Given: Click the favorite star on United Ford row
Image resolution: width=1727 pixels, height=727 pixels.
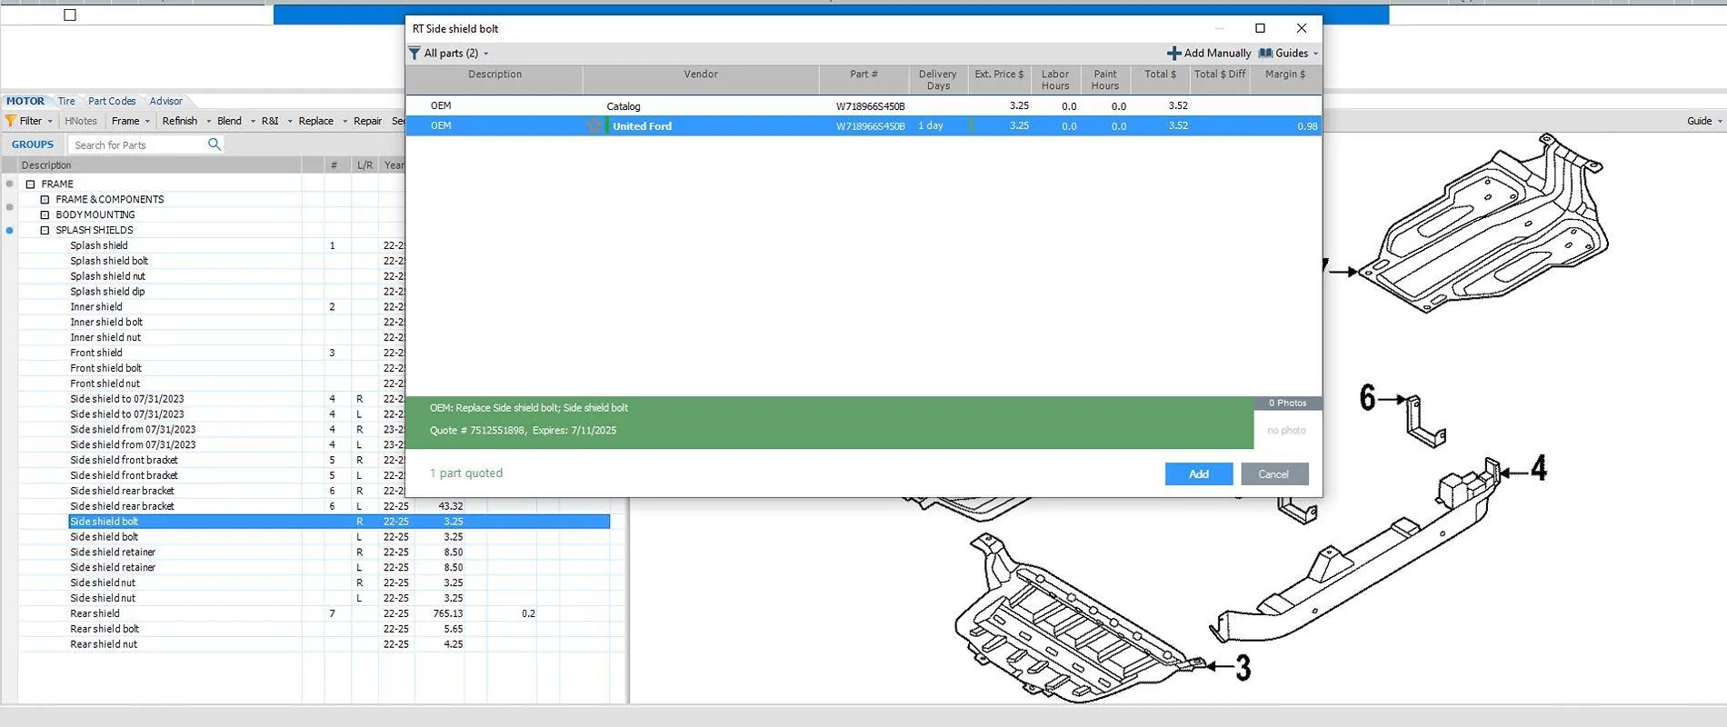Looking at the screenshot, I should [x=594, y=126].
